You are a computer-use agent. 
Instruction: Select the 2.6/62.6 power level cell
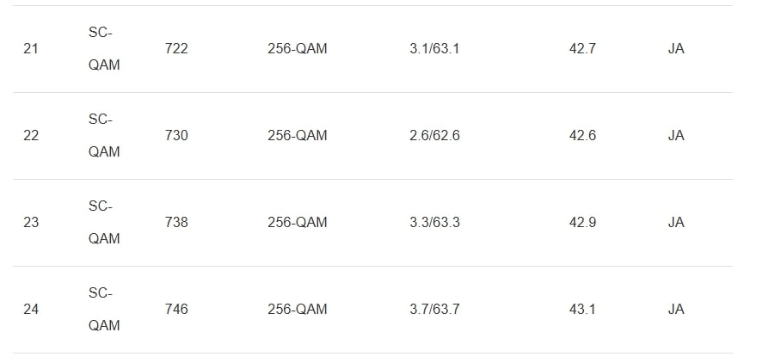coord(434,136)
